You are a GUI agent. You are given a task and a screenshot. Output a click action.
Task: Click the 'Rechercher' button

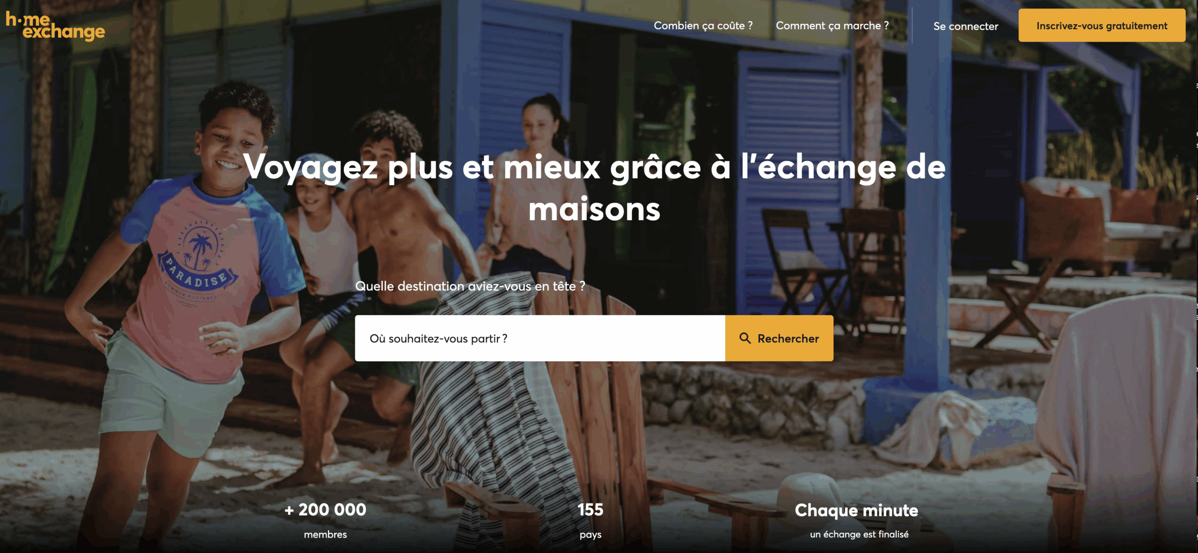tap(779, 338)
